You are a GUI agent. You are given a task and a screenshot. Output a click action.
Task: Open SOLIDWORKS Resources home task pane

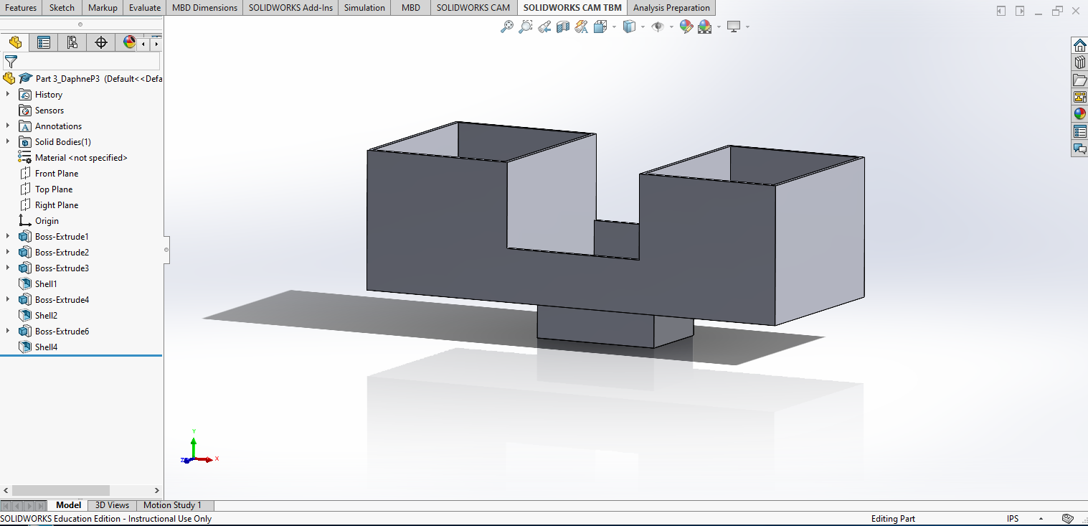click(1079, 45)
